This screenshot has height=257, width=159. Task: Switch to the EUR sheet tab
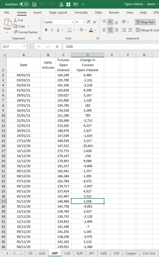80,253
